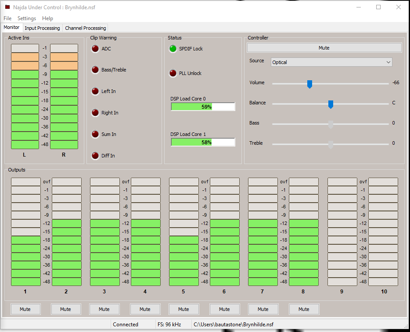Mute output channel 4
Viewport: 410px width, 332px height.
pyautogui.click(x=145, y=309)
